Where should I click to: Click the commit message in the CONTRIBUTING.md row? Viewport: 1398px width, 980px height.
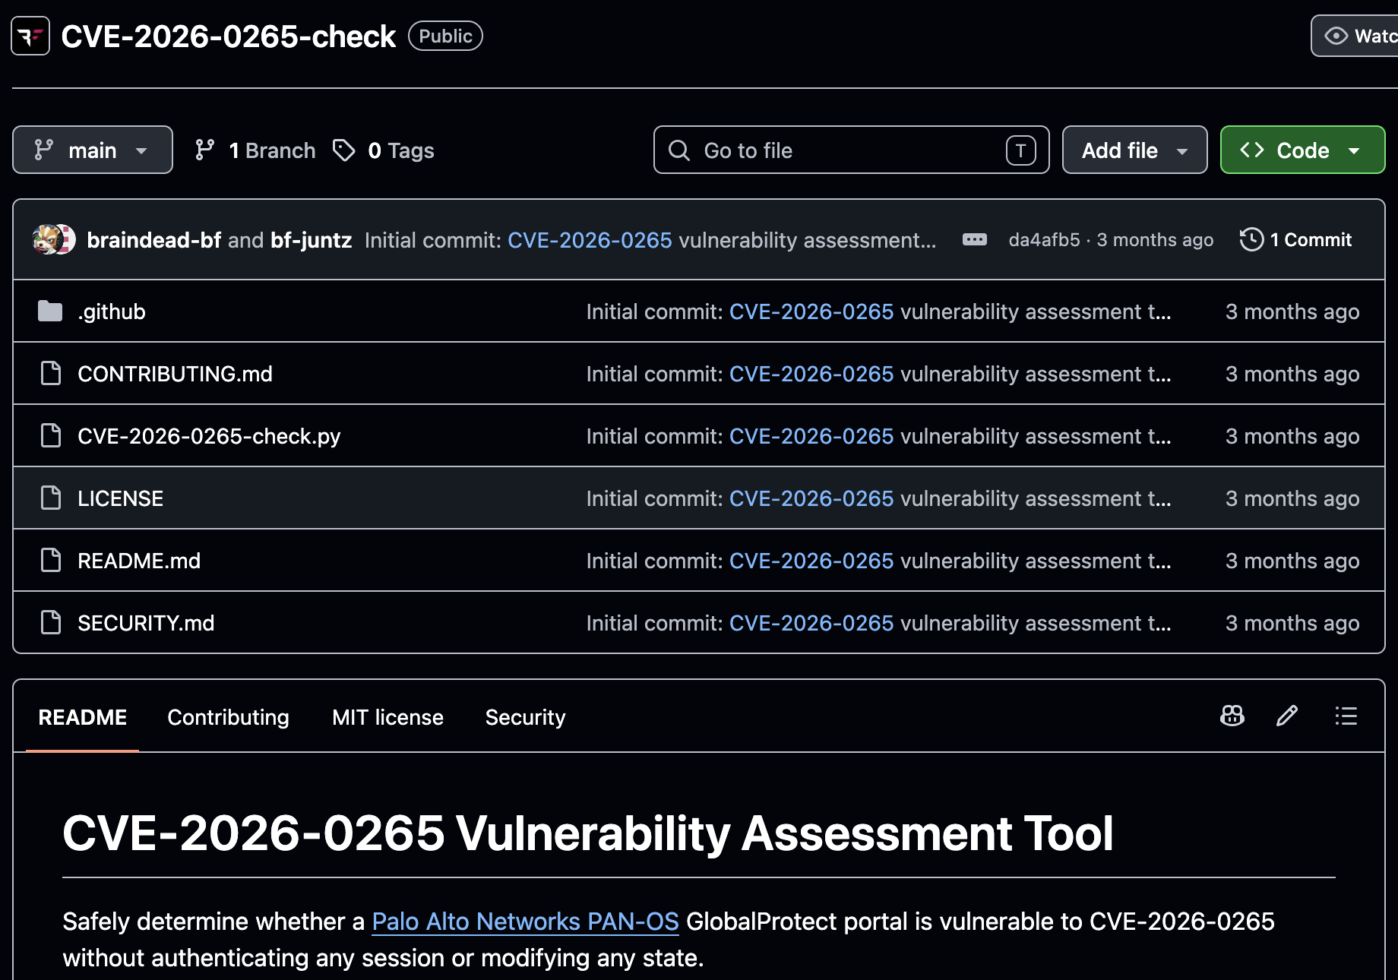878,374
